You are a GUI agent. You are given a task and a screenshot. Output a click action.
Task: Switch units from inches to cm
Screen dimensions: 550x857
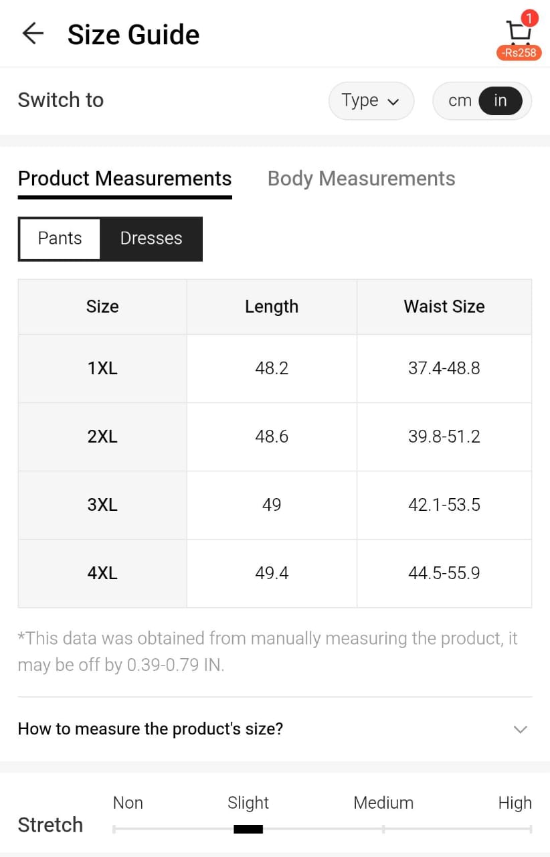[x=460, y=100]
